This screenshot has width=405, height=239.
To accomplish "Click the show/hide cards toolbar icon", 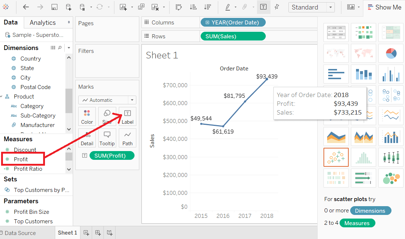I will click(x=351, y=7).
